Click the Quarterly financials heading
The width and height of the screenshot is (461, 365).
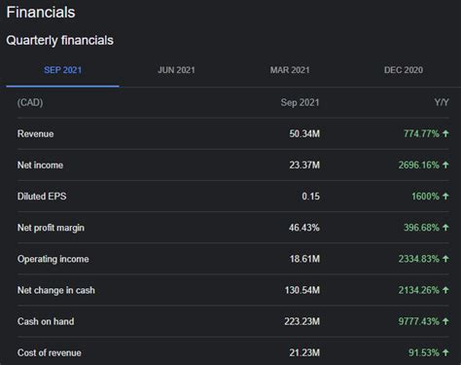(59, 40)
